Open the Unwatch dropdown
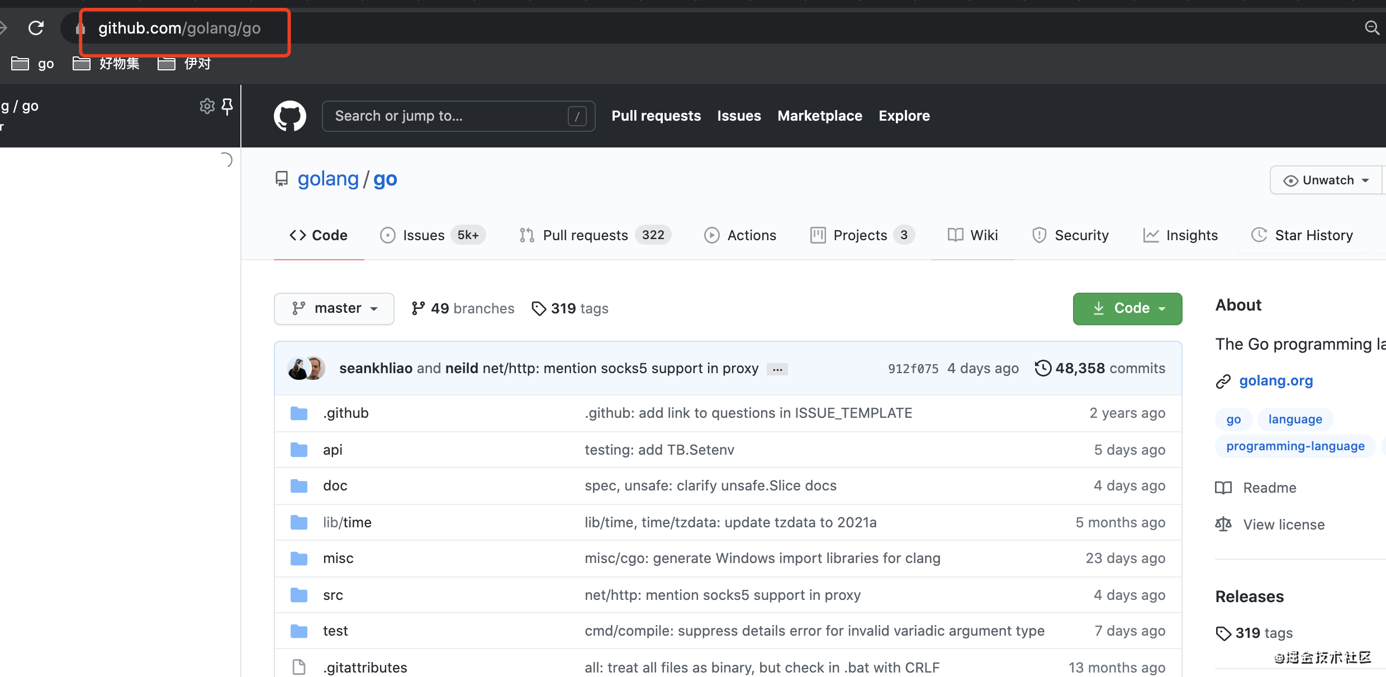 click(1327, 180)
